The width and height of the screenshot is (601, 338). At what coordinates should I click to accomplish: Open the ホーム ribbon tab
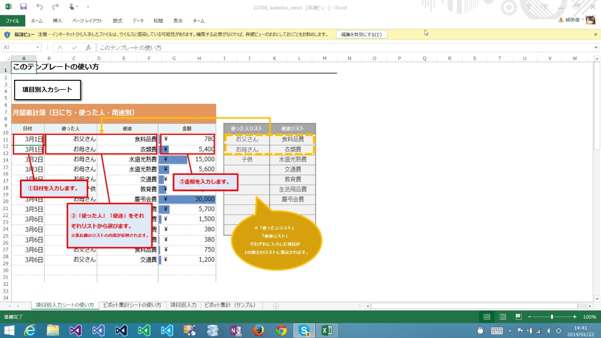tap(37, 21)
